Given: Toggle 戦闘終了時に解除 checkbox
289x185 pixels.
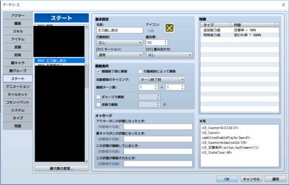Looking at the screenshot, I should (98, 71).
